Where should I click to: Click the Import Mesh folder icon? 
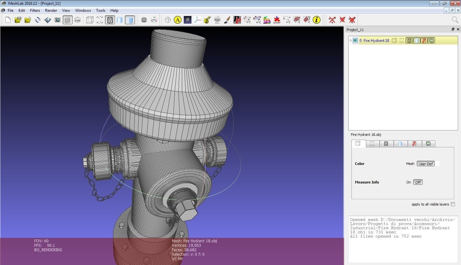(x=28, y=20)
